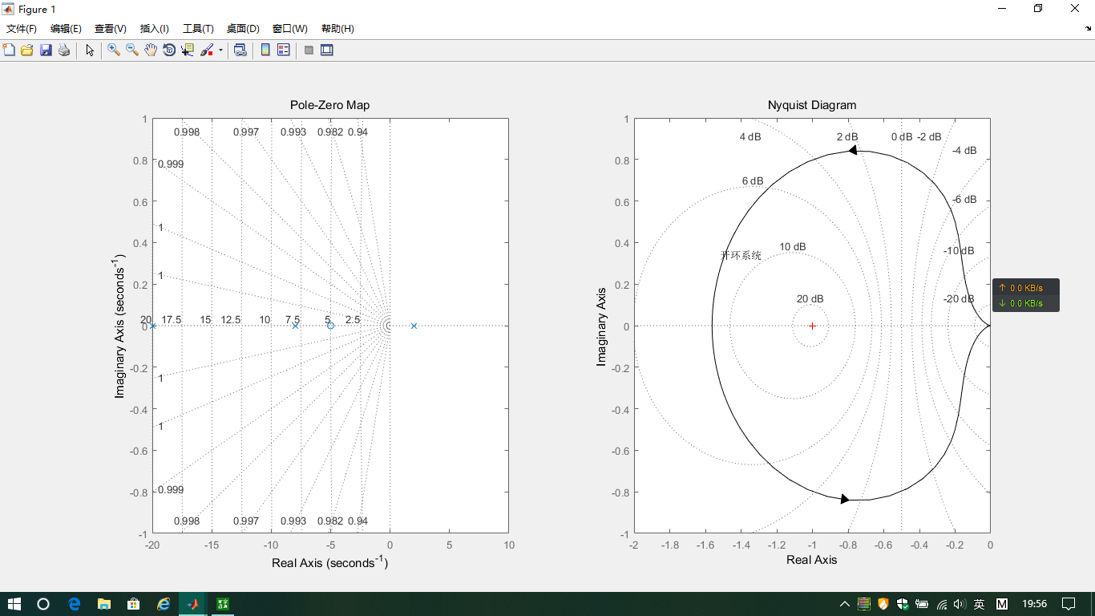Click the Nyquist Imaginary Axis label
Viewport: 1095px width, 616px height.
pos(601,326)
